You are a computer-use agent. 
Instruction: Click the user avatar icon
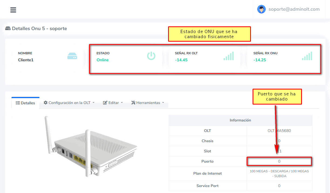(x=261, y=9)
